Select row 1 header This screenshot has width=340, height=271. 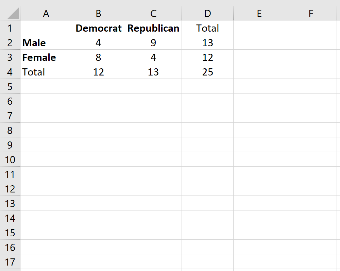(x=10, y=28)
